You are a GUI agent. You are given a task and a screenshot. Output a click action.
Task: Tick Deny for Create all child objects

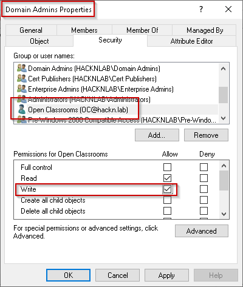(204, 200)
